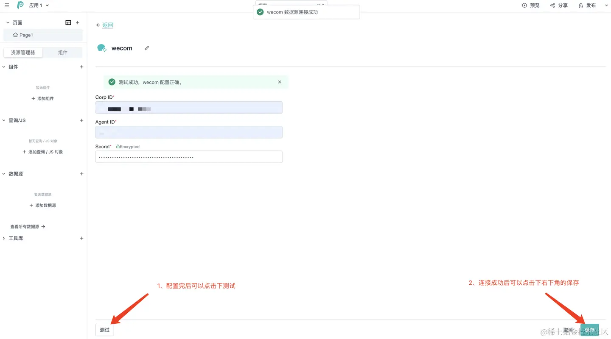Click the lock icon beside Encrypted
The width and height of the screenshot is (611, 339).
(x=118, y=147)
